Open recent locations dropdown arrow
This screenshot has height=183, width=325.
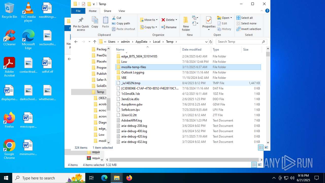(x=89, y=42)
